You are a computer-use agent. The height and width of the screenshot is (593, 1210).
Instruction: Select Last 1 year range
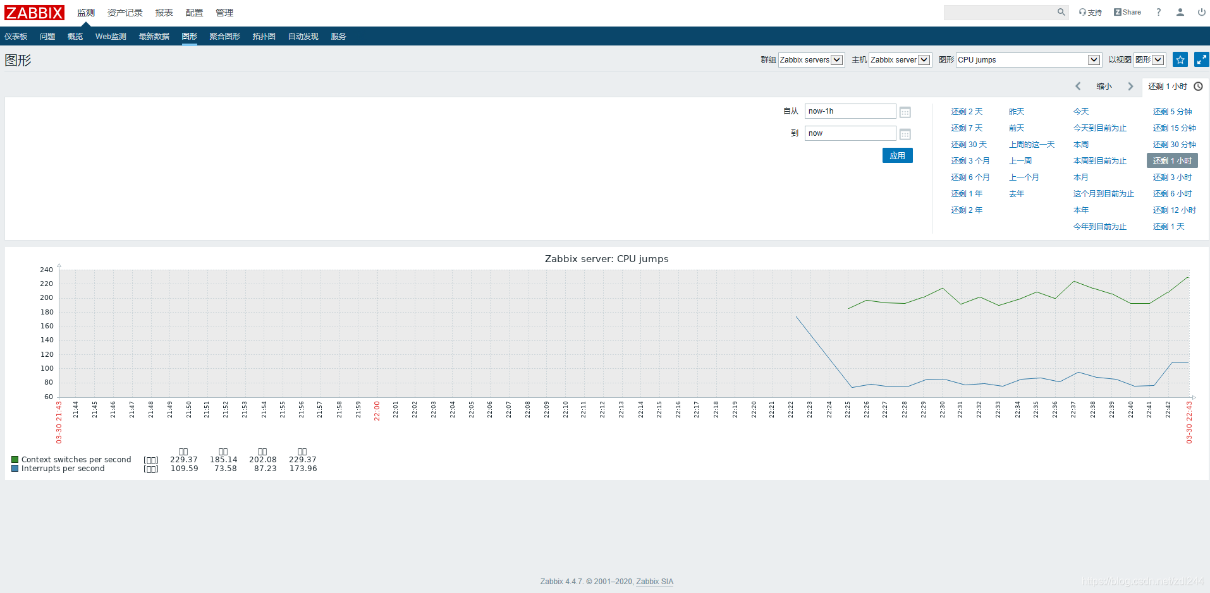(x=967, y=194)
